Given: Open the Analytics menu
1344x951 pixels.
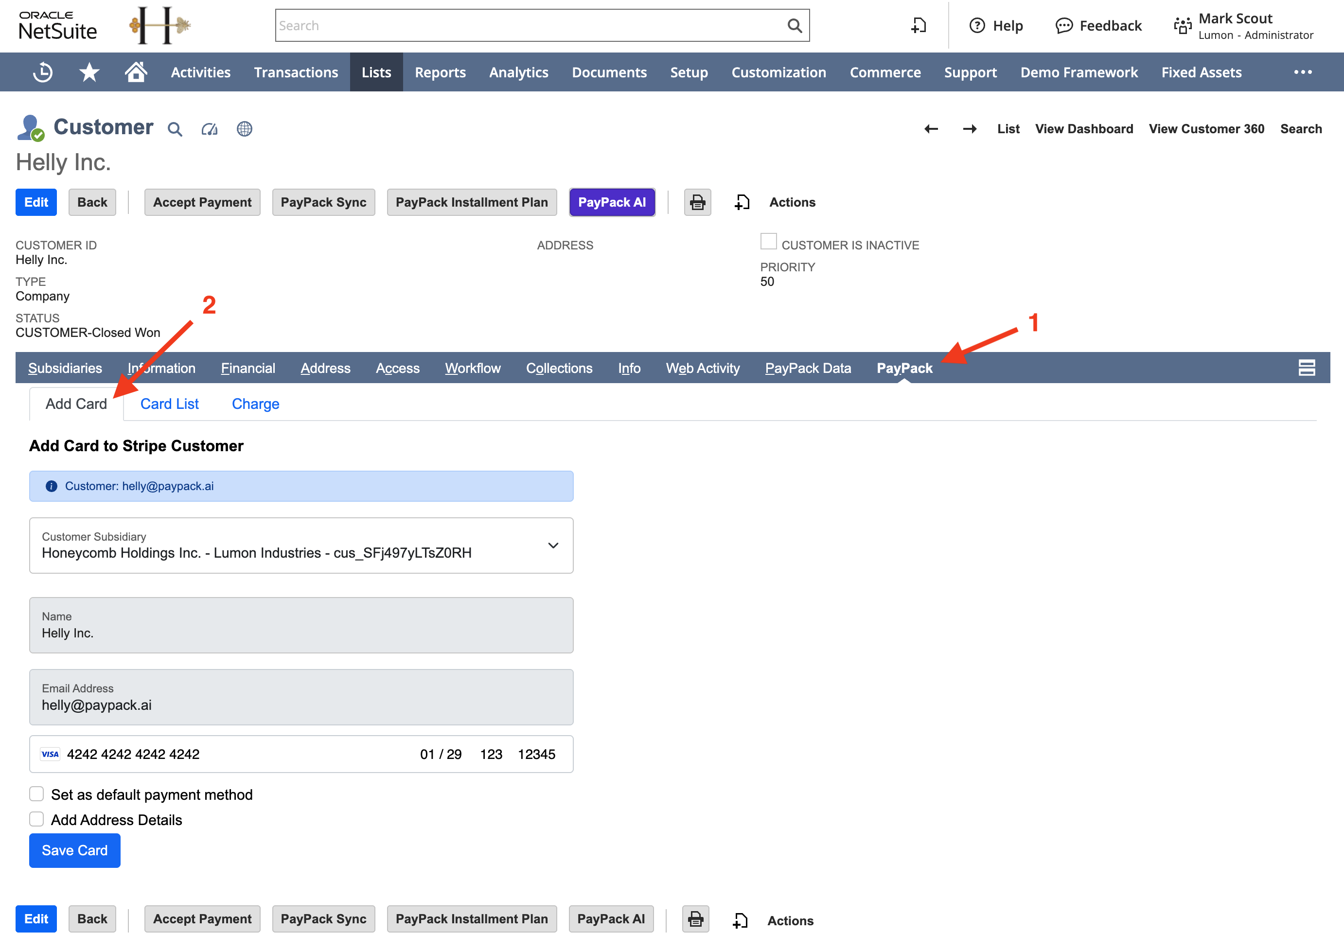Looking at the screenshot, I should [x=519, y=72].
